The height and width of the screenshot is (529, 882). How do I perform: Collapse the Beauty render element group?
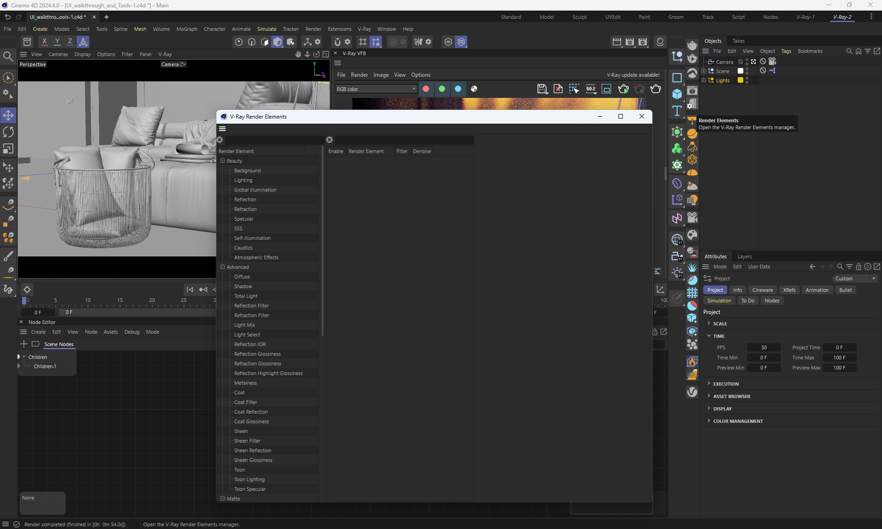point(223,161)
